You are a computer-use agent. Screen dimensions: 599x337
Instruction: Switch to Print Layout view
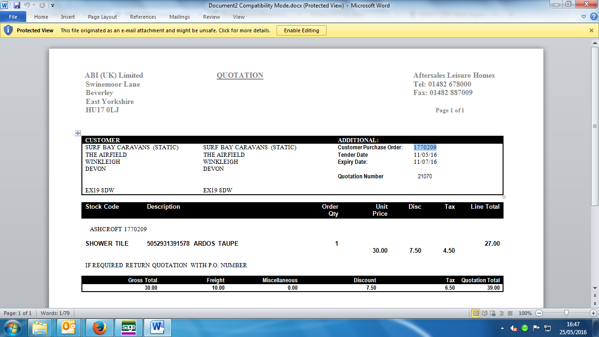[x=475, y=313]
